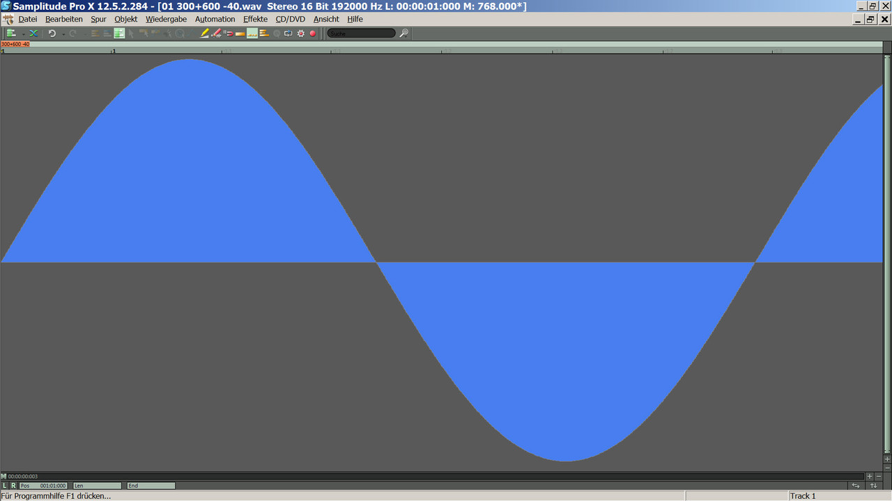
Task: Click the horizontal zoom in plus button
Action: 870,477
